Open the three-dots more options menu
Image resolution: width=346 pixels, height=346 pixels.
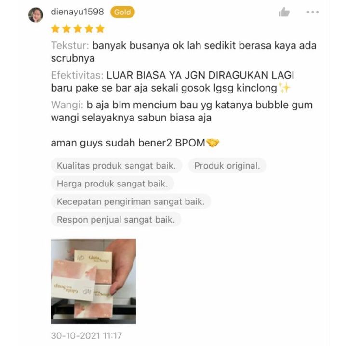tap(312, 12)
